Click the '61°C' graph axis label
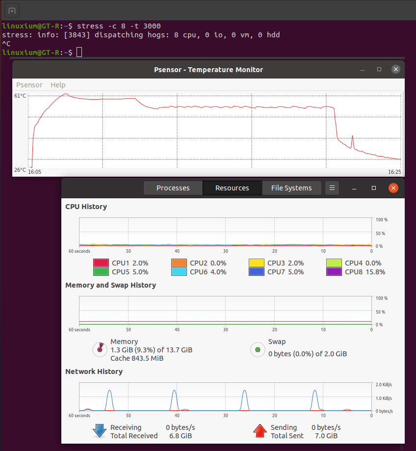This screenshot has height=451, width=416. (x=20, y=96)
